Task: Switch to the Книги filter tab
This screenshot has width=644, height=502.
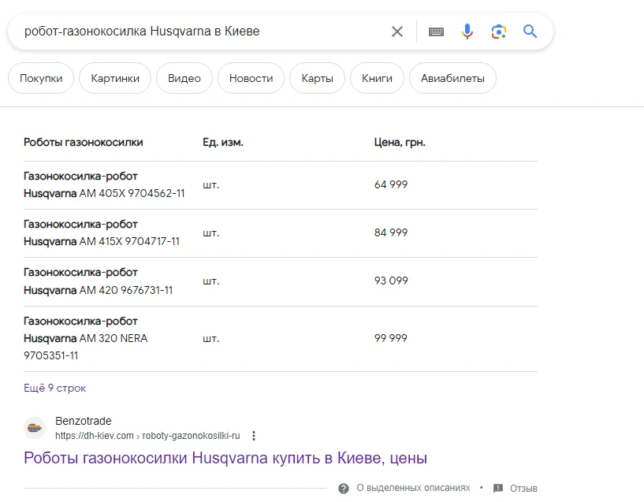Action: click(377, 78)
